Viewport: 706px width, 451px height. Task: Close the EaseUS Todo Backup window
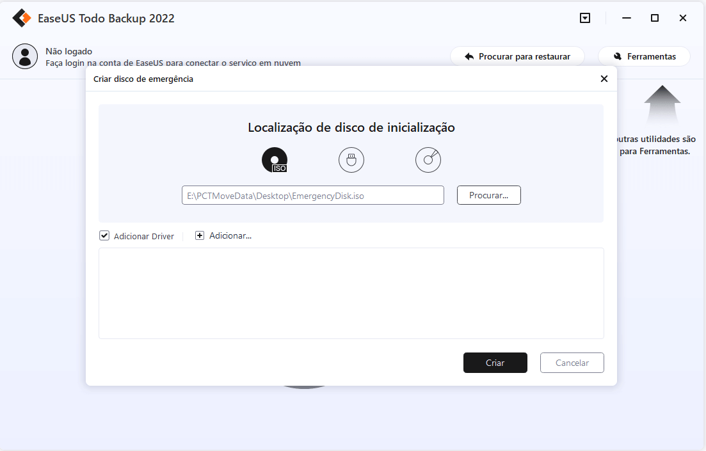683,18
